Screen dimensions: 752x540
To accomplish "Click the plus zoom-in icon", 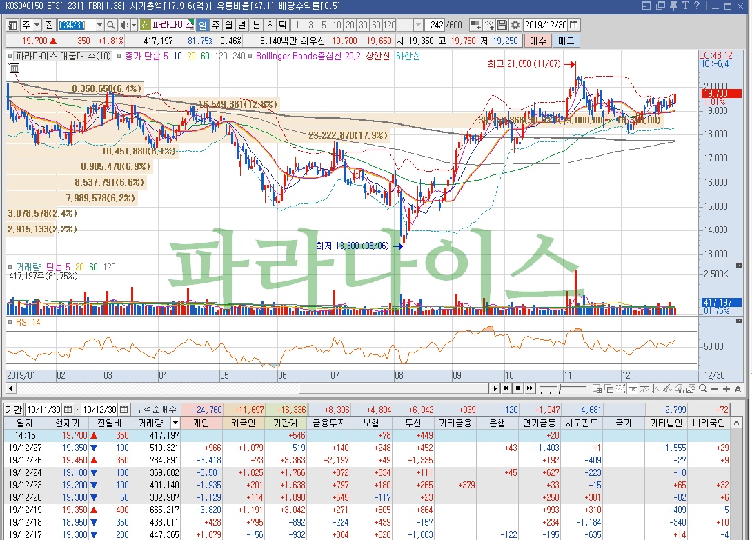I will tap(726, 389).
